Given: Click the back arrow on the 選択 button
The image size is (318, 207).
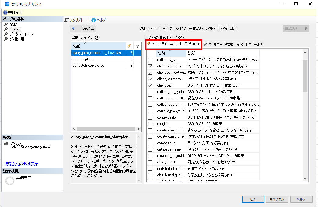Looking at the screenshot, I should click(x=73, y=28).
